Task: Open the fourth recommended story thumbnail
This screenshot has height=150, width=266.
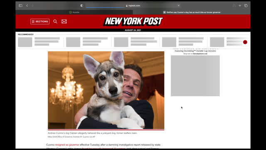Action: [169, 42]
